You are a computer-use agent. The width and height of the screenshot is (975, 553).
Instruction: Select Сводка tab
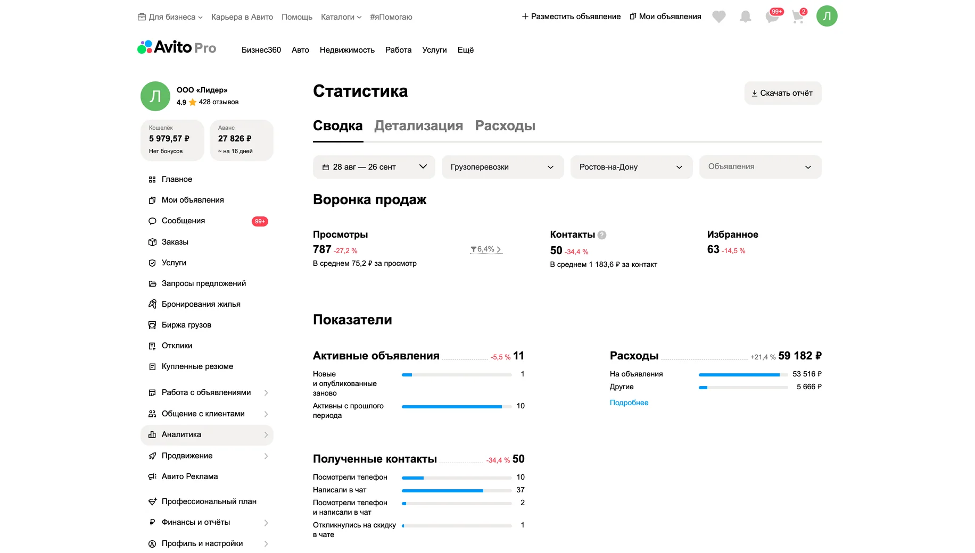pyautogui.click(x=338, y=126)
